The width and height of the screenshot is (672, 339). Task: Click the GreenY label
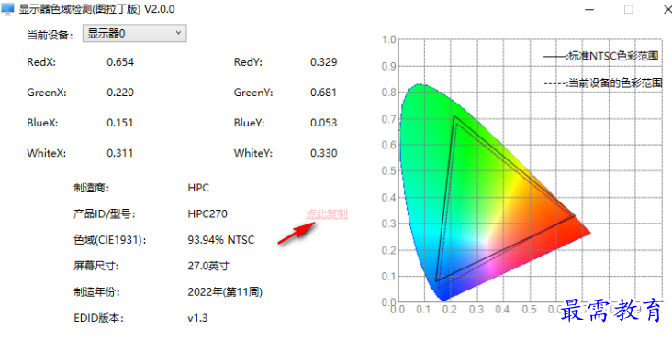point(253,93)
